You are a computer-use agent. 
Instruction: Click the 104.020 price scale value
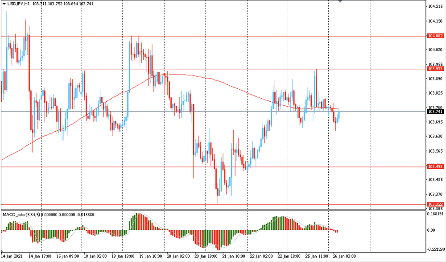tap(435, 50)
